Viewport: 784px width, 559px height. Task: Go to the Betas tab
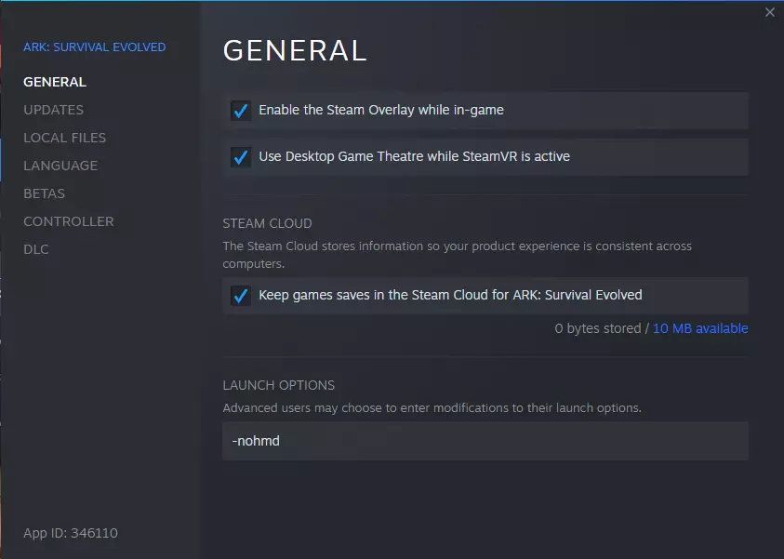[44, 193]
